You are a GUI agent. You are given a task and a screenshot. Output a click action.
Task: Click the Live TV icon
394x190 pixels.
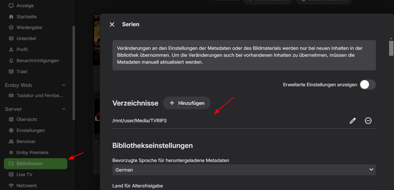11,174
